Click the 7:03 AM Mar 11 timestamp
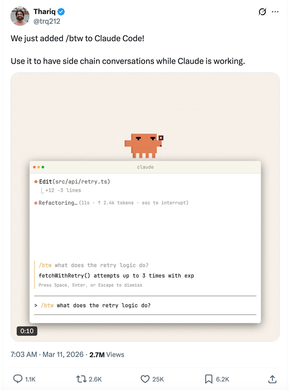 coord(47,355)
